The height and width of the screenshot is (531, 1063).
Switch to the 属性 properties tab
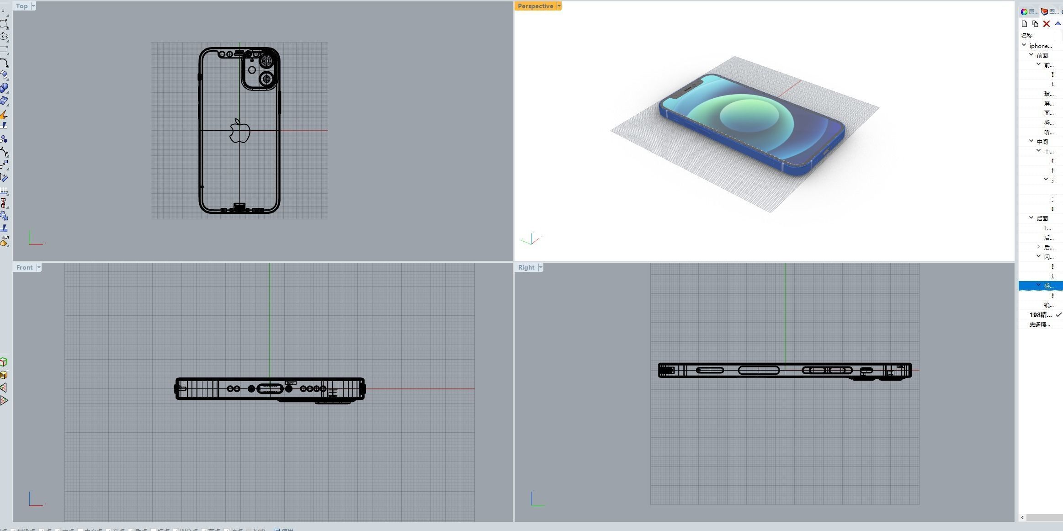click(x=1029, y=11)
